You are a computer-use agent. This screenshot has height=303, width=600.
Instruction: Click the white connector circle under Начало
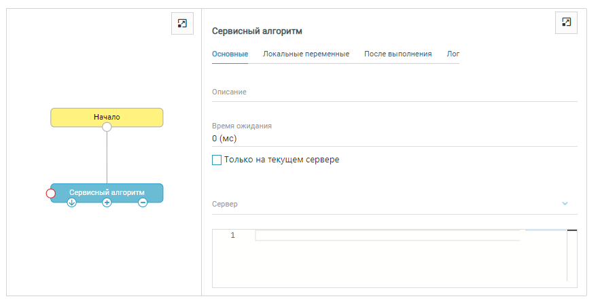tap(107, 127)
